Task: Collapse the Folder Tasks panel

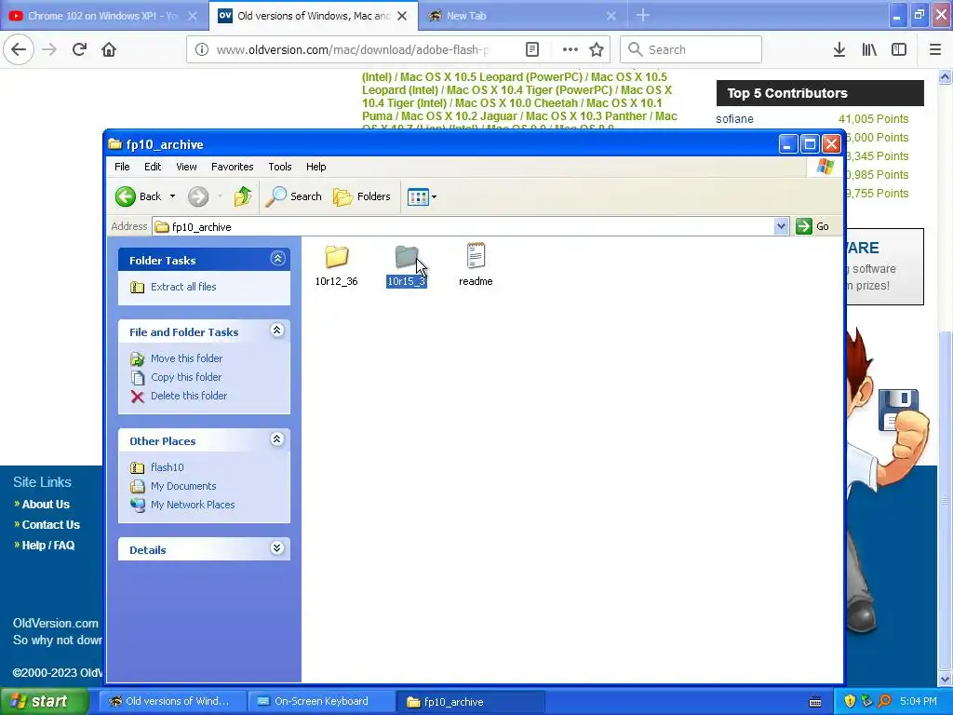Action: (x=277, y=259)
